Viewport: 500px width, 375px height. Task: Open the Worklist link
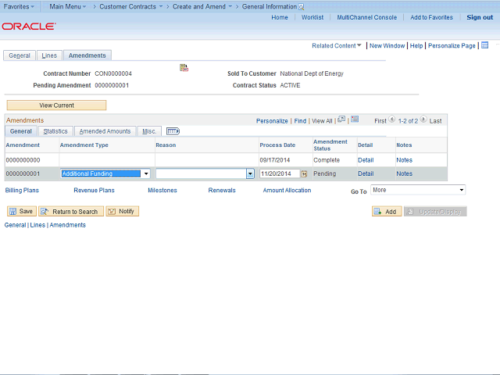coord(312,17)
